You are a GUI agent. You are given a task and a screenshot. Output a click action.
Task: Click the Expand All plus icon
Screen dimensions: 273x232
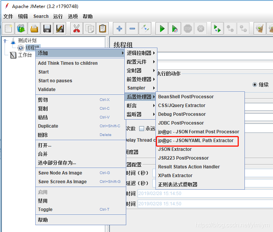tap(119, 29)
